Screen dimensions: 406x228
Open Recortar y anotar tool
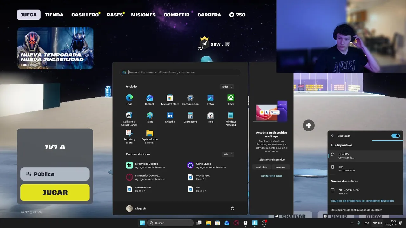click(129, 137)
